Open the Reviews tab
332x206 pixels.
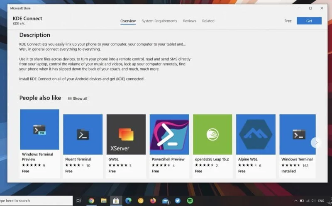189,21
